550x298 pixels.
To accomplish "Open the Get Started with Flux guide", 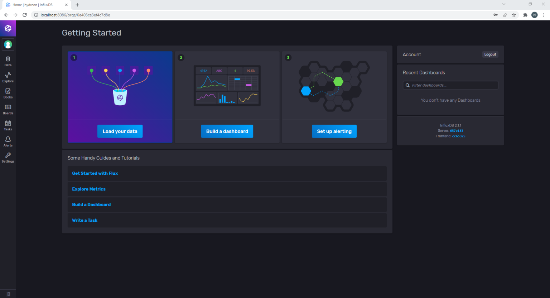I will [x=95, y=173].
